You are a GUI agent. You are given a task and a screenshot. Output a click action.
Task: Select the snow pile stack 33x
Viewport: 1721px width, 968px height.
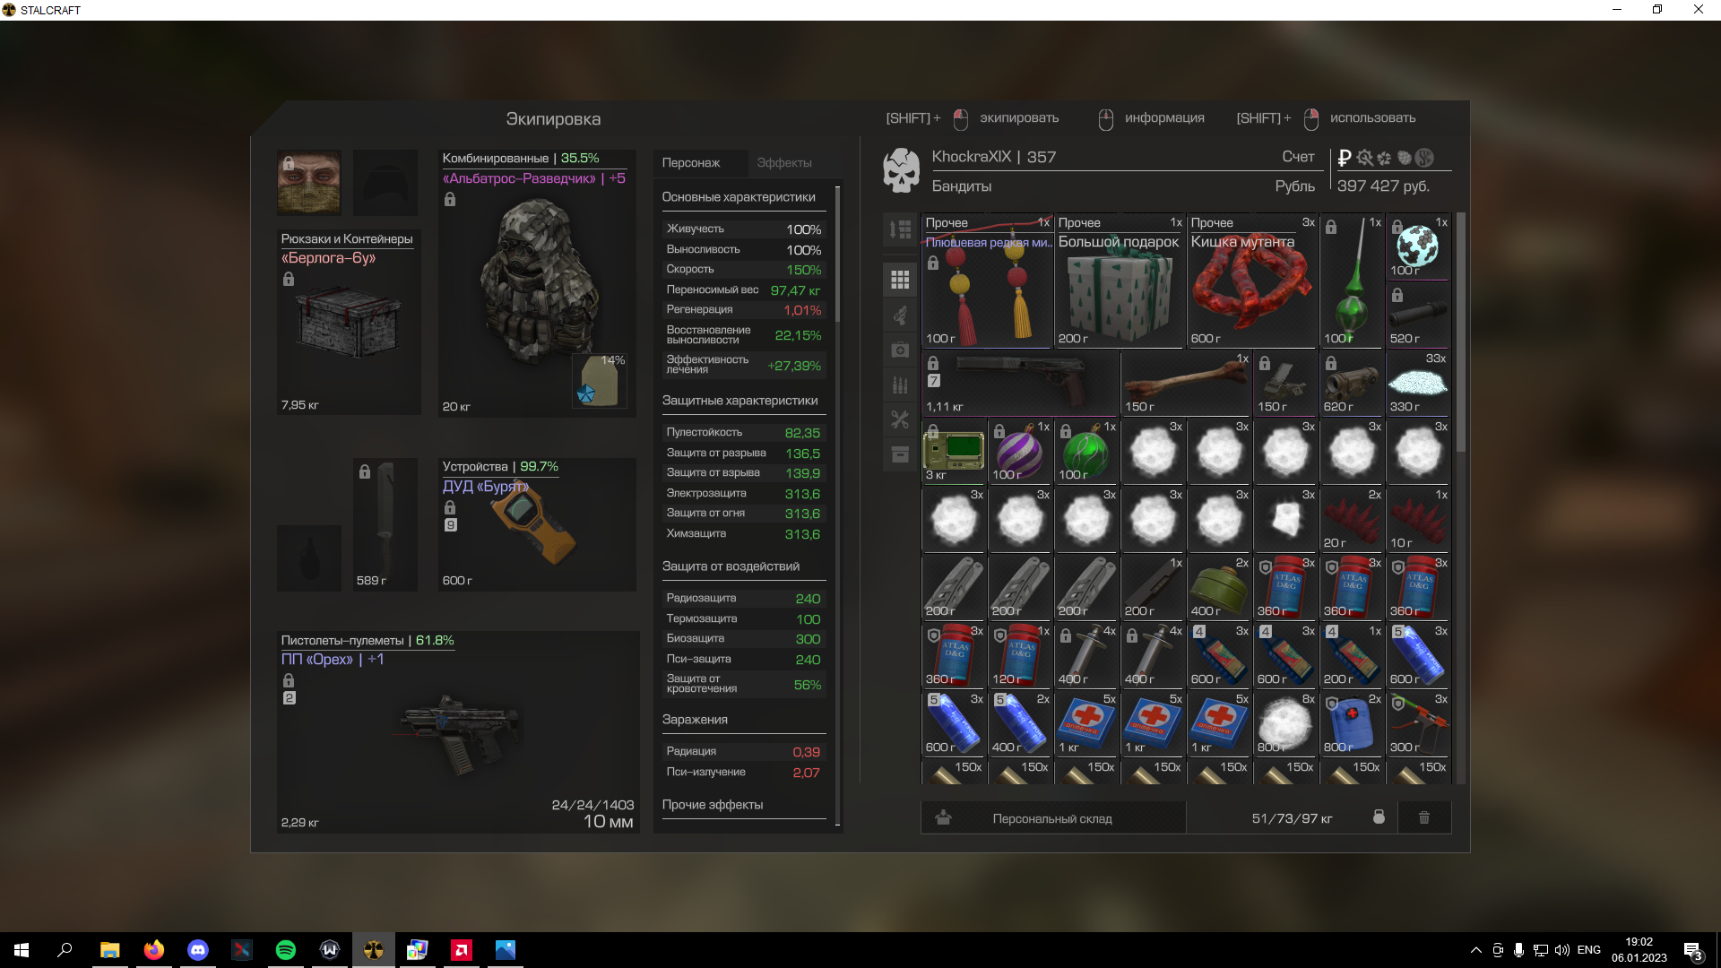tap(1418, 383)
